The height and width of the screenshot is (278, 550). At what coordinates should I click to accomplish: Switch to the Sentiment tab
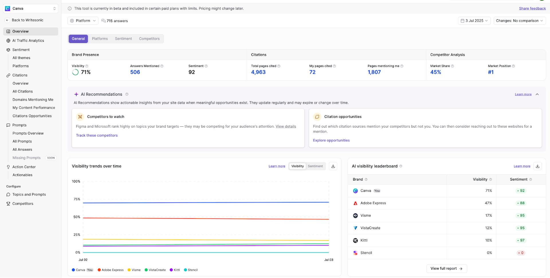point(123,39)
